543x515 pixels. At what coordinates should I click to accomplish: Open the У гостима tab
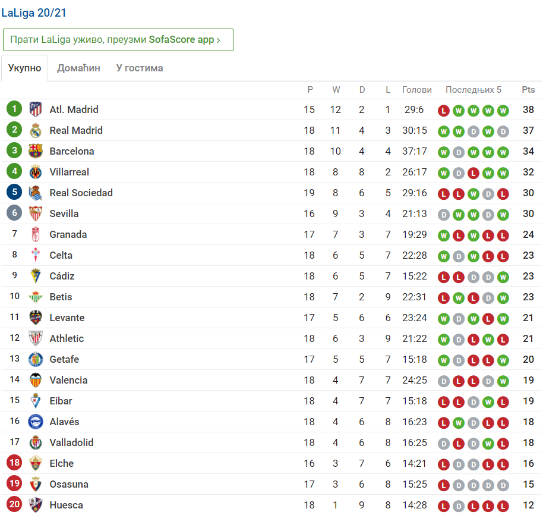[140, 68]
